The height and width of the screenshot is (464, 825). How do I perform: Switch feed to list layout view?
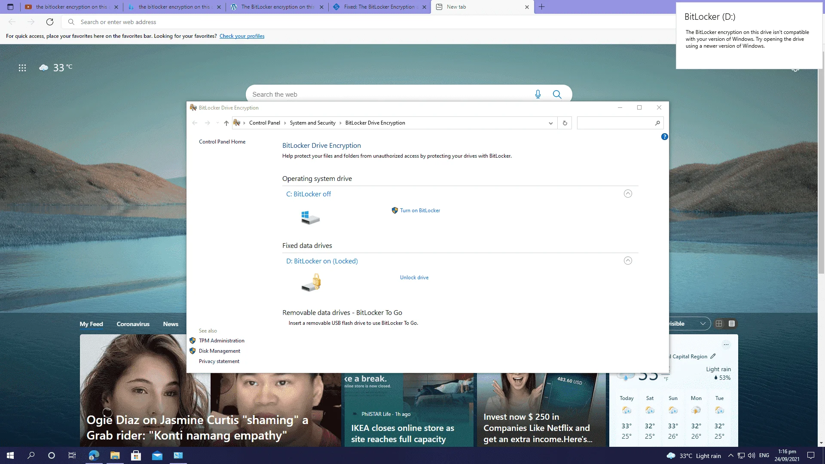coord(732,324)
